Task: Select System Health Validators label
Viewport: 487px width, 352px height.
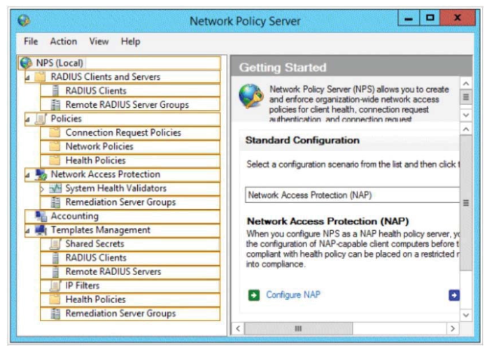Action: (115, 188)
